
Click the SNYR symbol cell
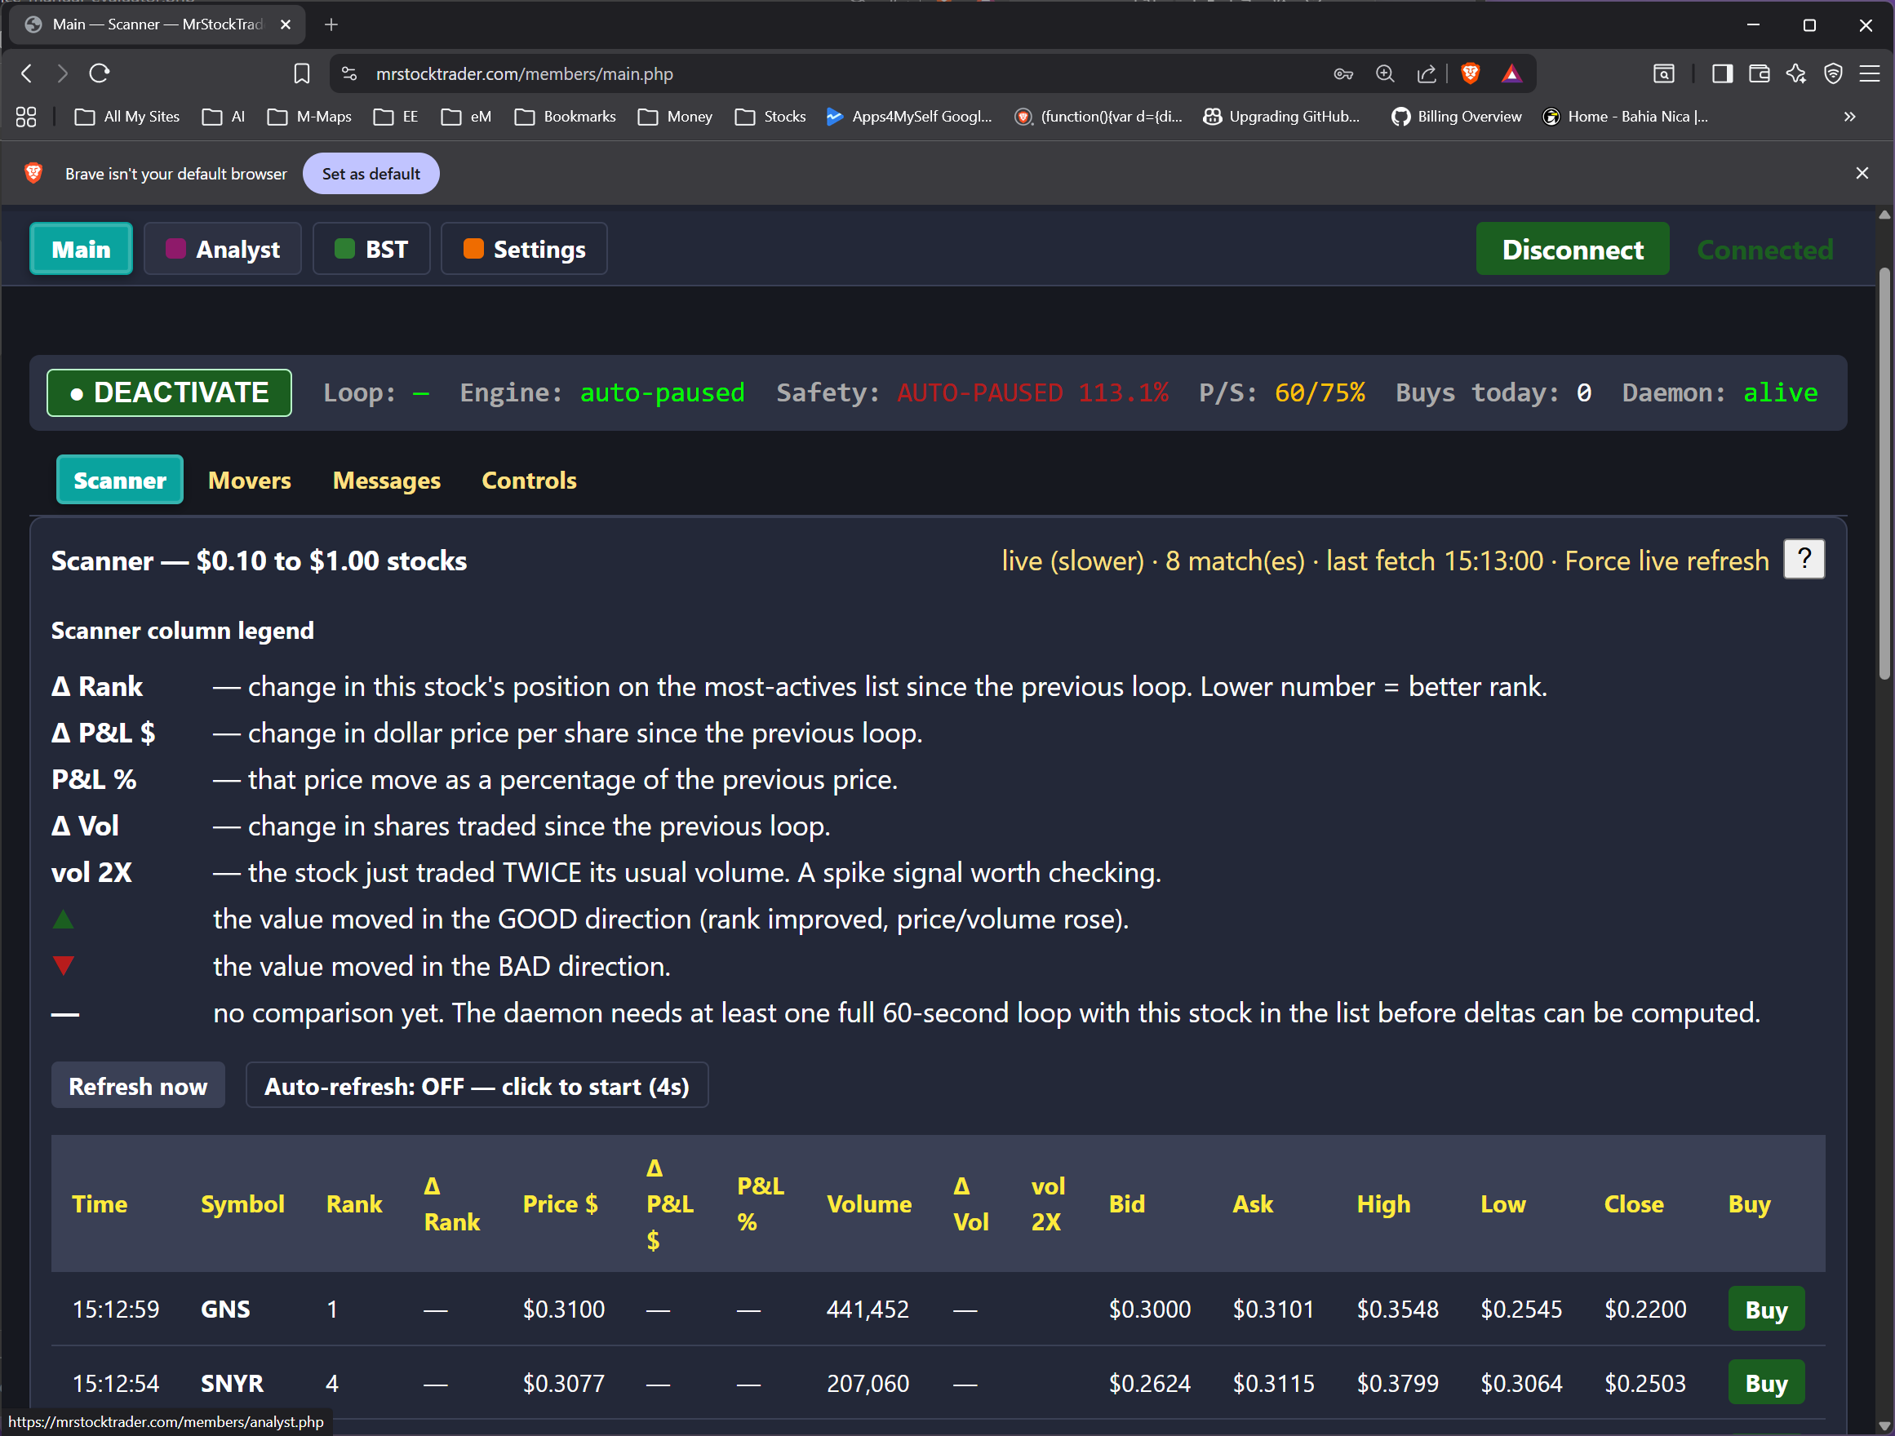point(232,1383)
